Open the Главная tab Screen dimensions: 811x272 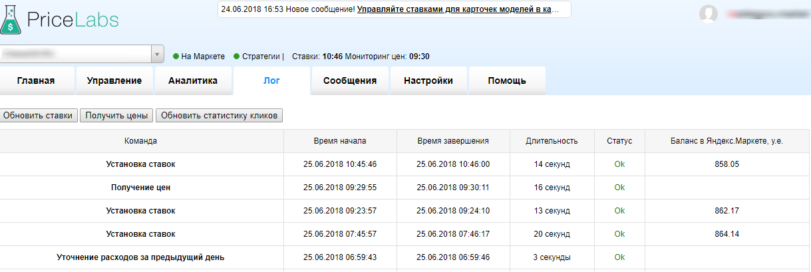[x=36, y=81]
